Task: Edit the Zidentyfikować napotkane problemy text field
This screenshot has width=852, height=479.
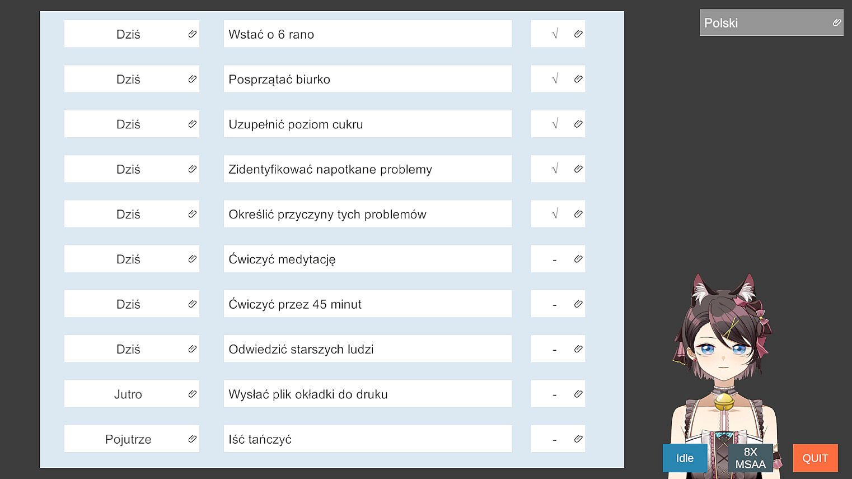Action: 367,169
